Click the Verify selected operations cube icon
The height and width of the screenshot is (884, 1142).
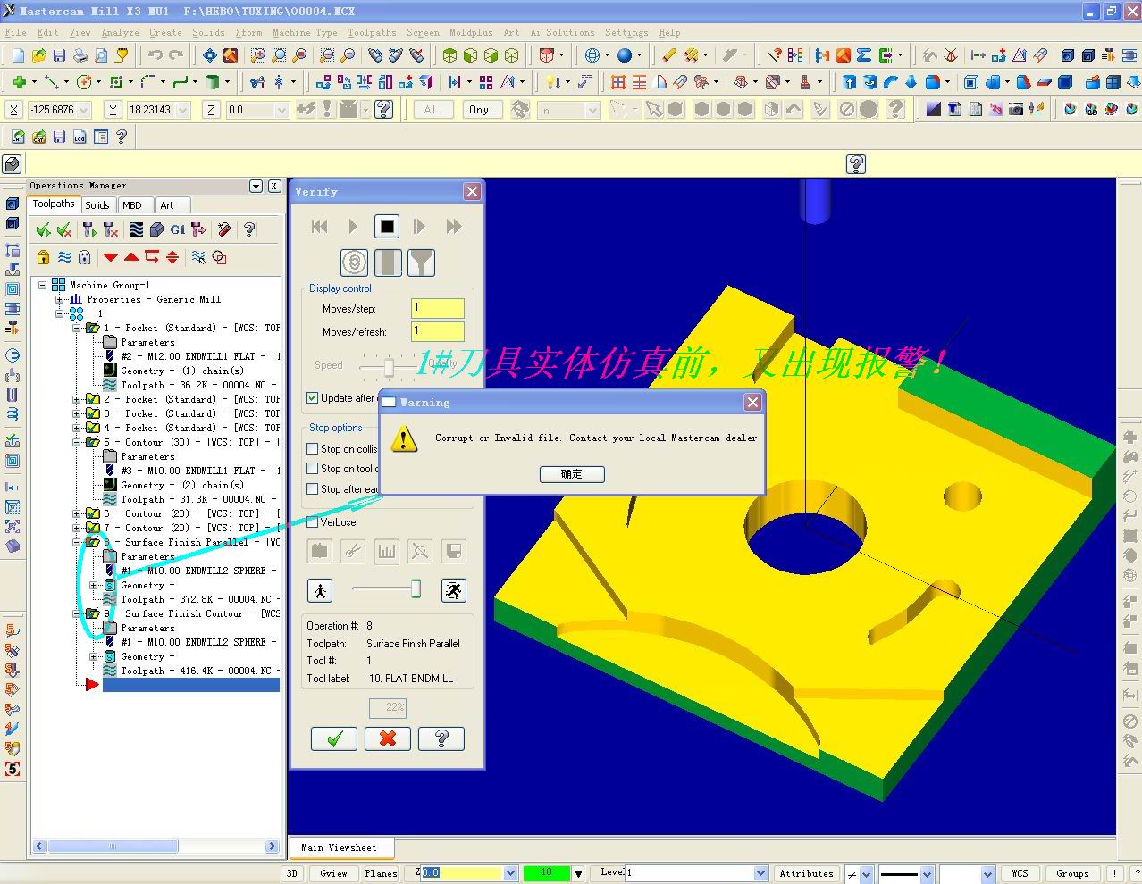[156, 230]
